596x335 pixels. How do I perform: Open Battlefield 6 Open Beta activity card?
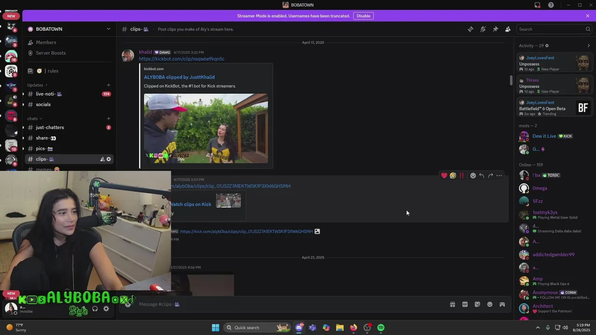point(555,108)
